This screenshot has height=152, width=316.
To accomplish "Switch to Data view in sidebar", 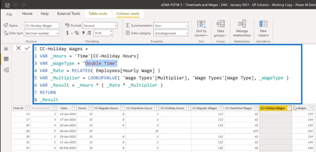I will [x=6, y=59].
